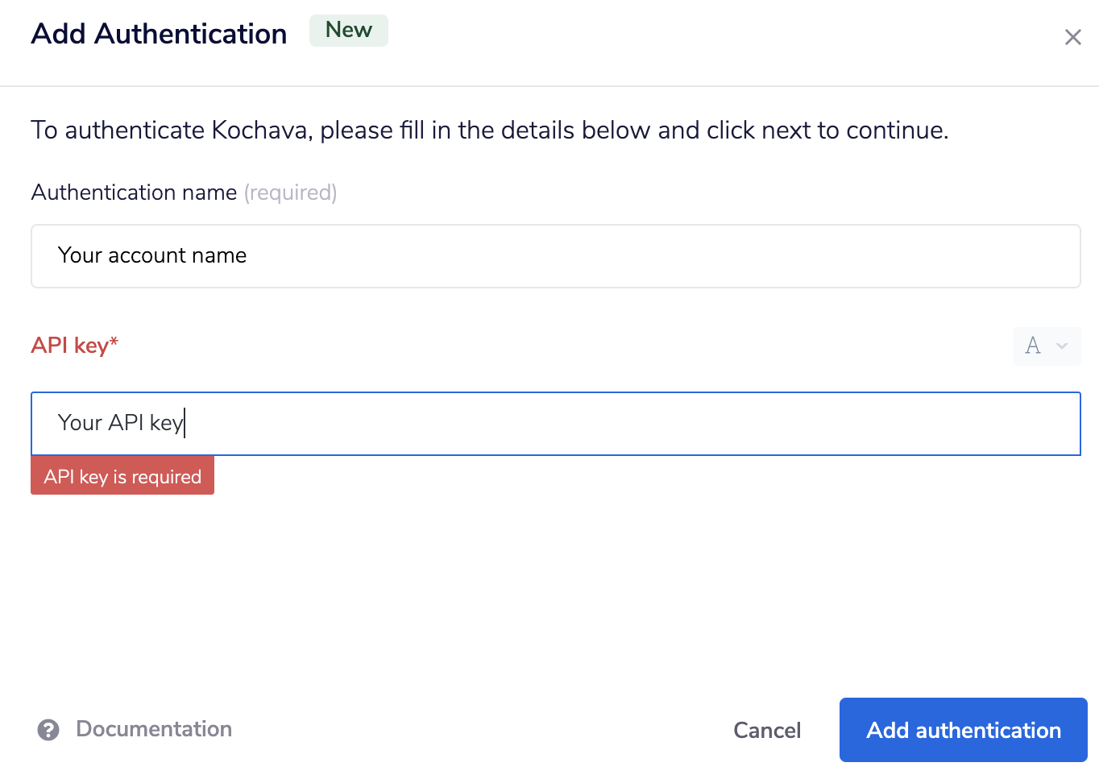
Task: Click the circular help icon beside Documentation
Action: click(x=48, y=730)
